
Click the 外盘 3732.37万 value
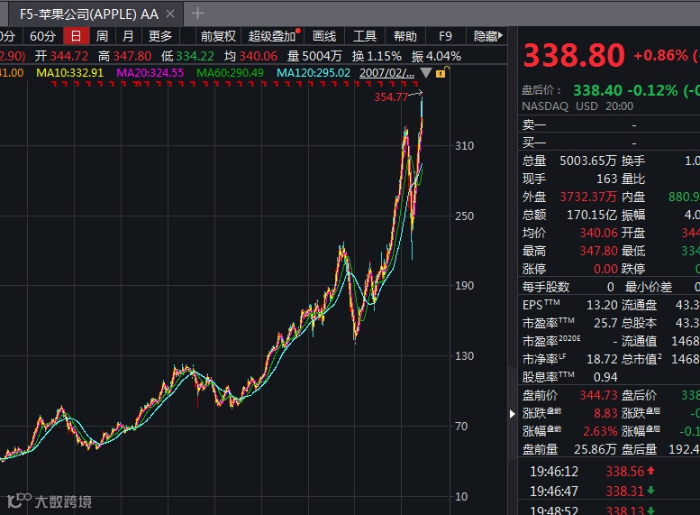pyautogui.click(x=588, y=197)
